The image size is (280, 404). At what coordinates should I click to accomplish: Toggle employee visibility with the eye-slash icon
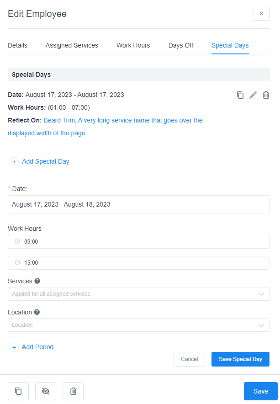pyautogui.click(x=46, y=391)
